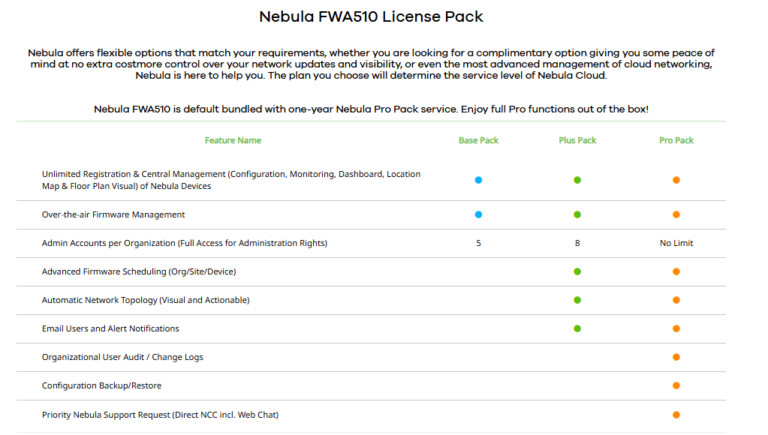Select the Plus Pack column header
Viewport: 768px width, 435px height.
(577, 140)
